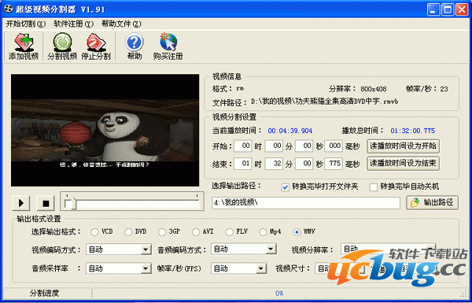Viewport: 472px width, 303px height.
Task: Expand 视频编码方式 dropdown
Action: pos(146,249)
